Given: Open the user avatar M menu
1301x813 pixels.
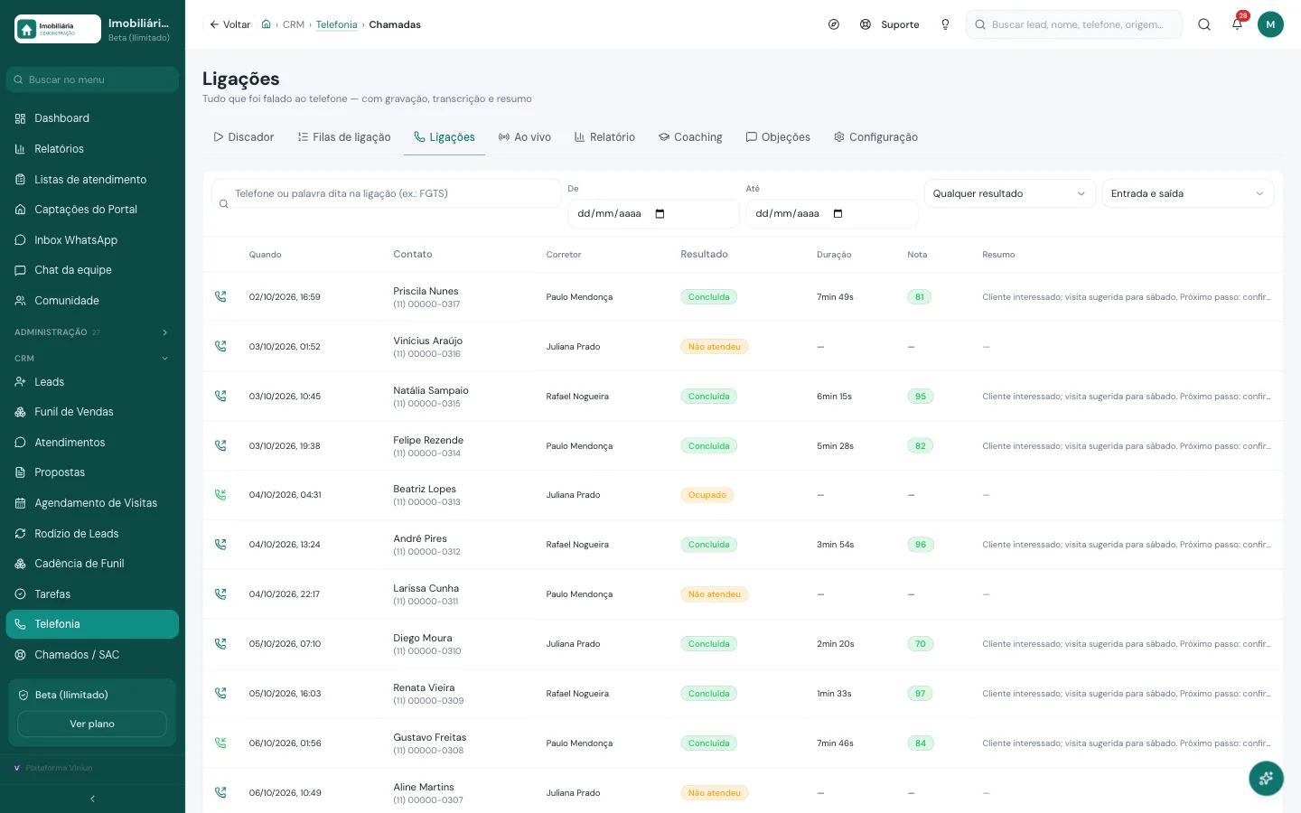Looking at the screenshot, I should [1270, 24].
